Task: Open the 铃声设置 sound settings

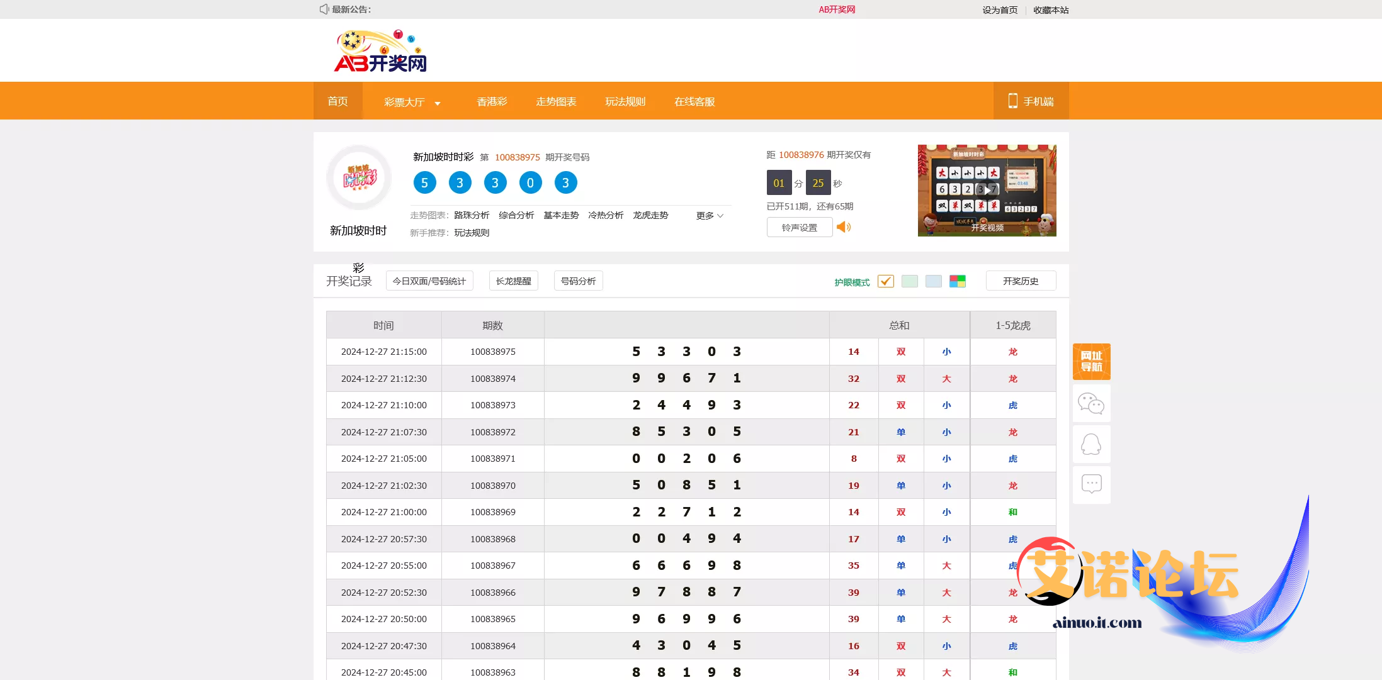Action: 799,228
